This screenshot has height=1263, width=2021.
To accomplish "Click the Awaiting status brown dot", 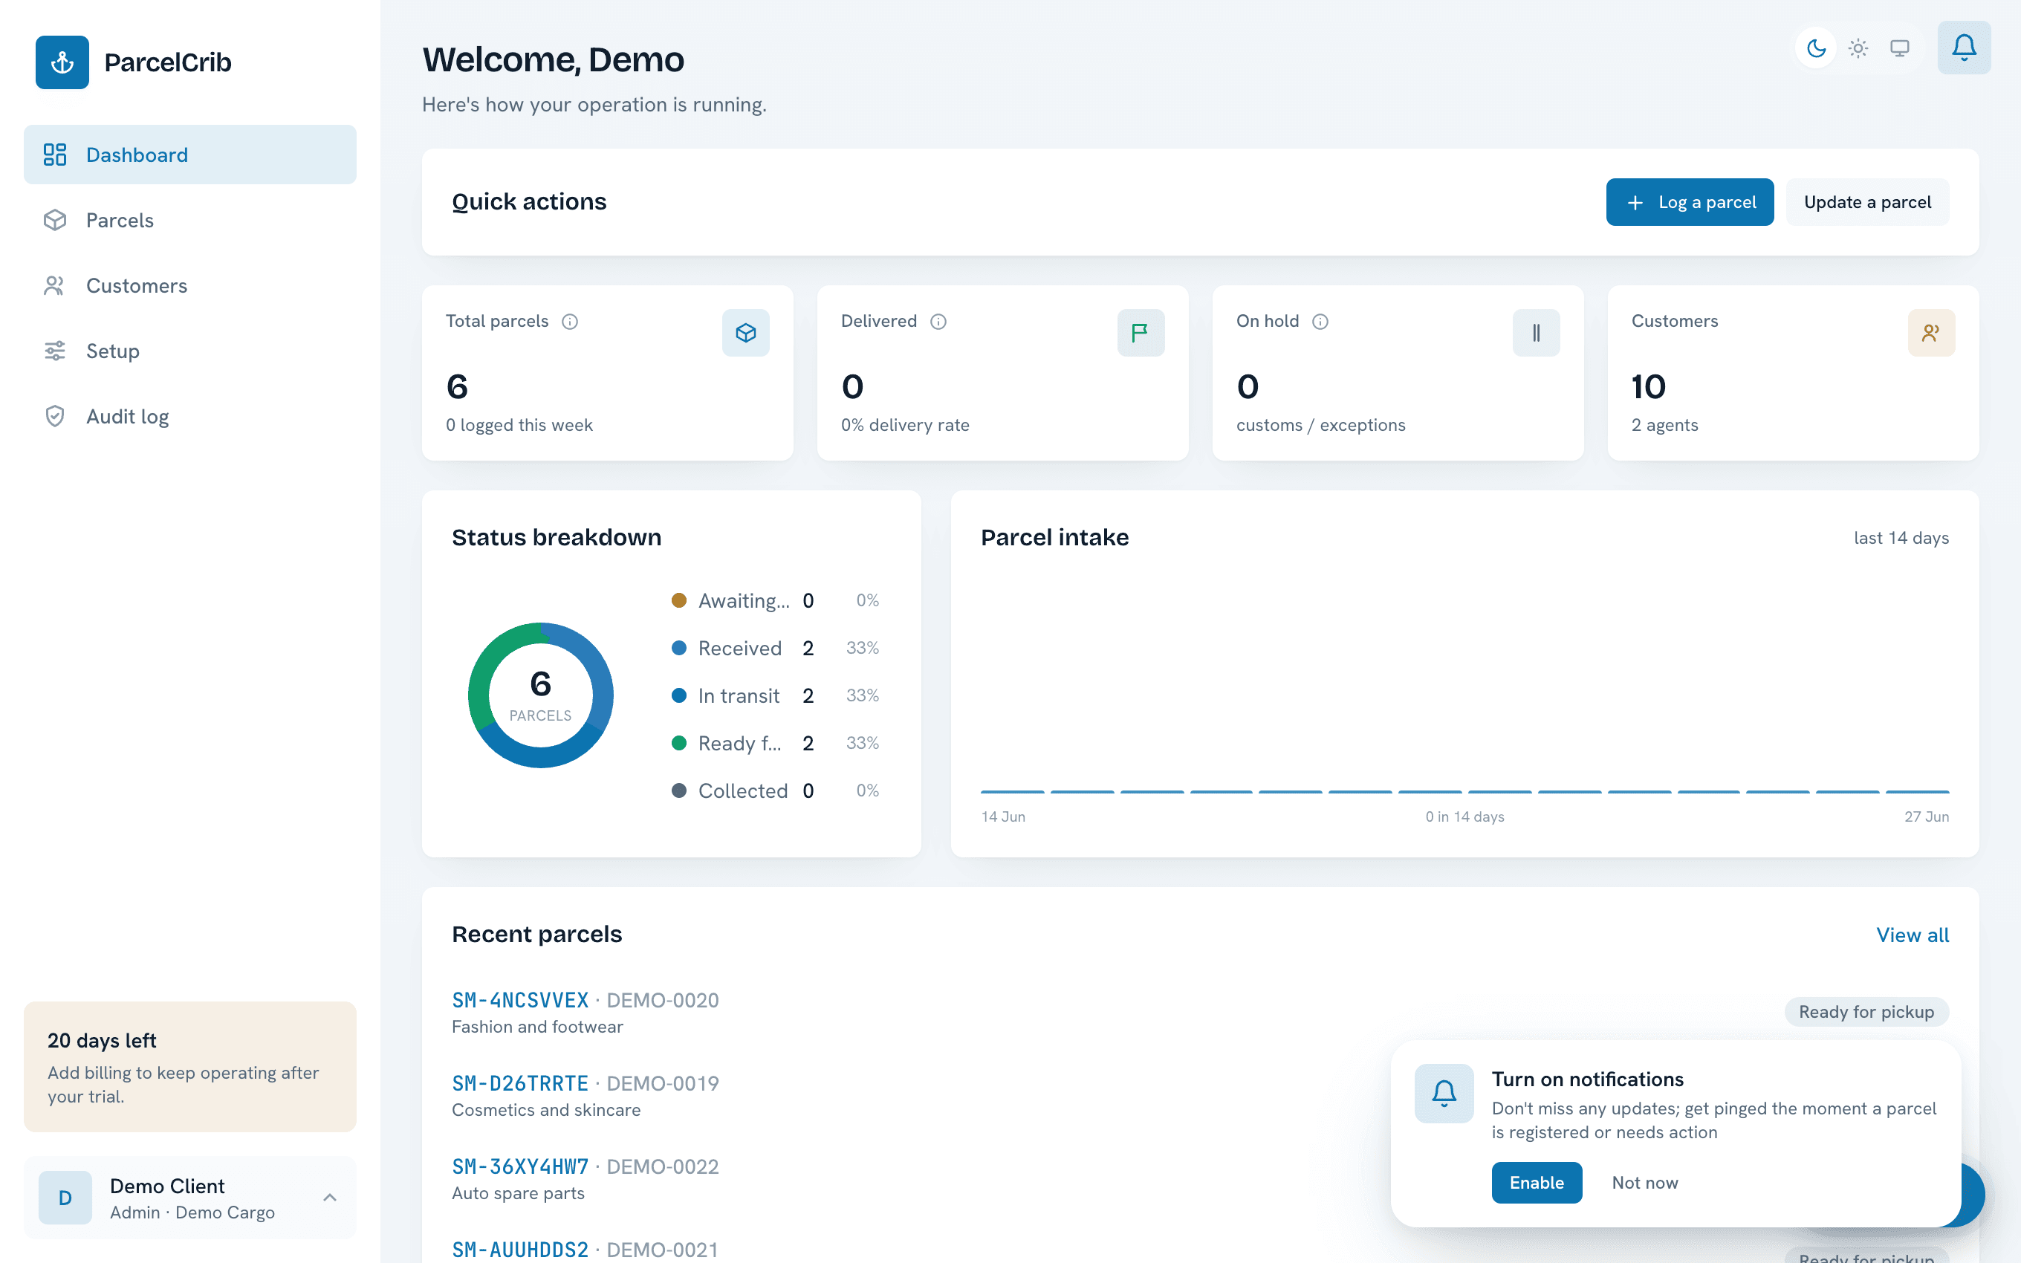I will 679,600.
